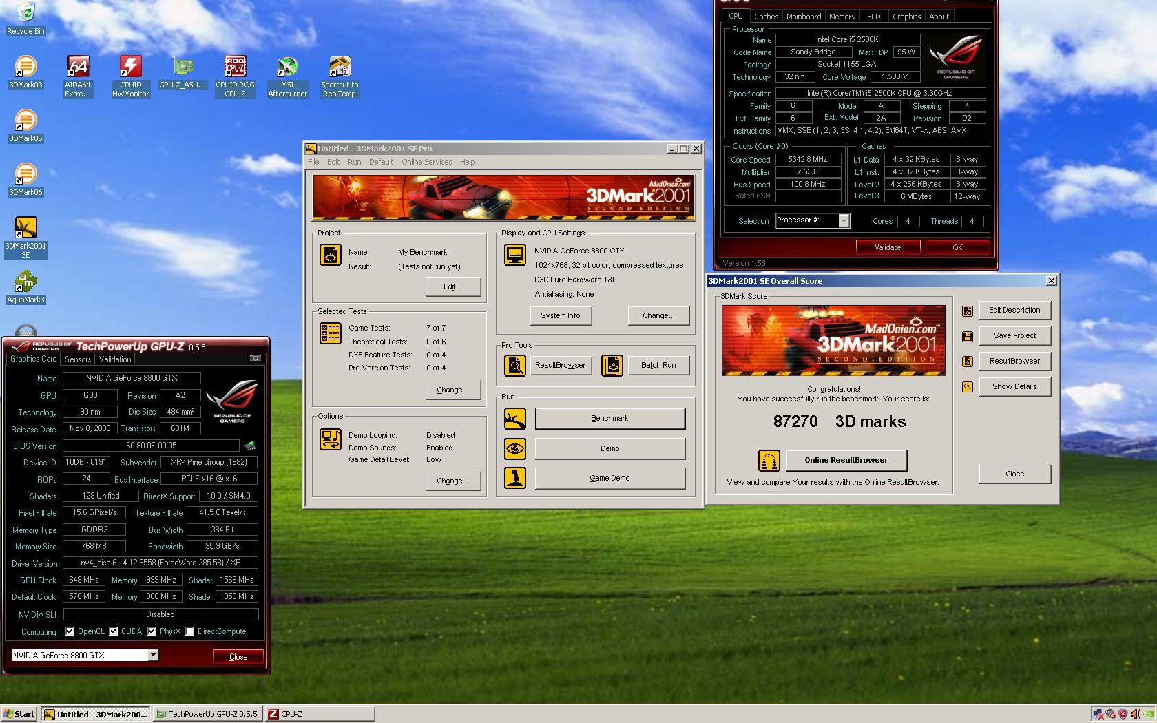1157x723 pixels.
Task: Open Shortcut to RealTemp icon
Action: click(340, 76)
